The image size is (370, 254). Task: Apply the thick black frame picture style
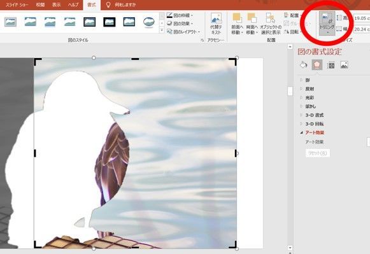coord(110,22)
